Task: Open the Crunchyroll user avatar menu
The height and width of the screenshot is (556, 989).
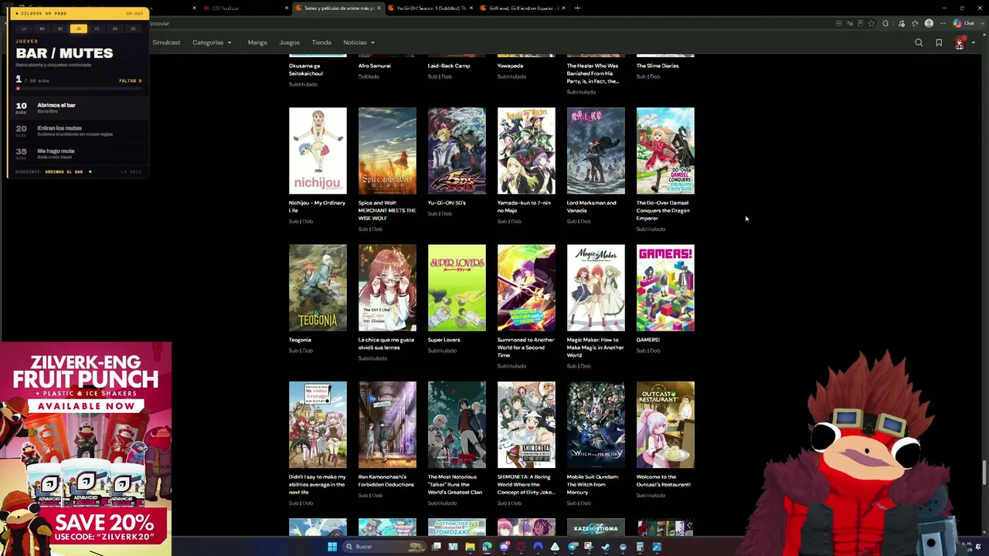Action: click(x=959, y=43)
